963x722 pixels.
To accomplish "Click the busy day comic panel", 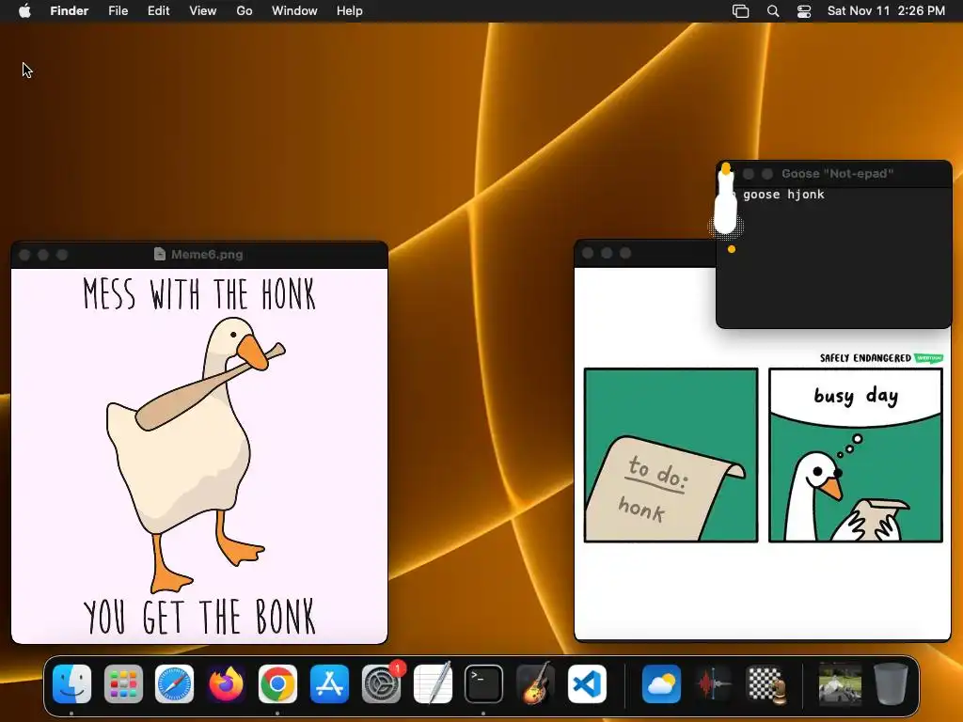I will tap(856, 455).
